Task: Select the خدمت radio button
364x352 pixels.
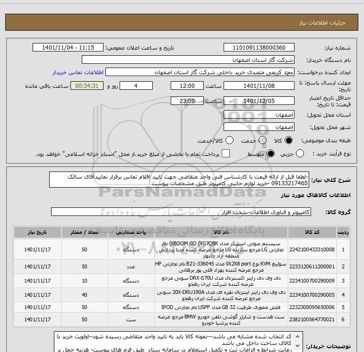Action: 262,140
